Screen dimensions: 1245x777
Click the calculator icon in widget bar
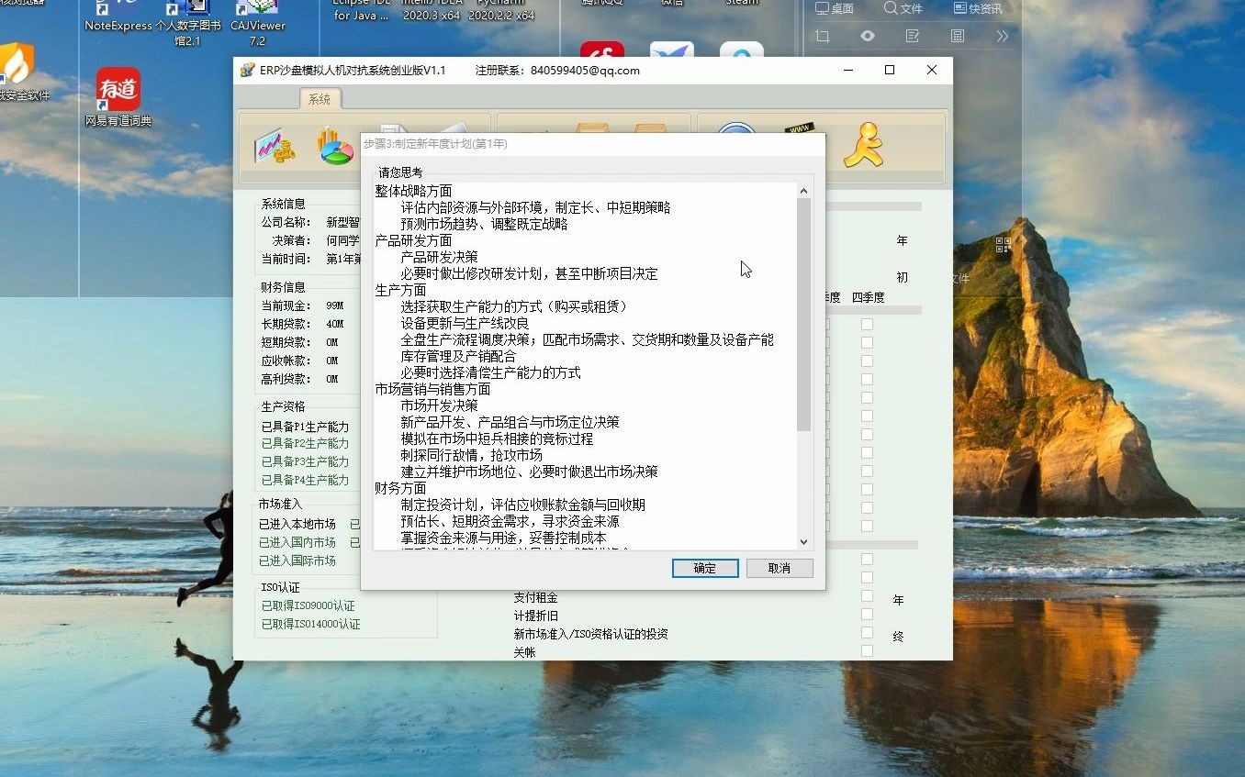click(x=958, y=36)
